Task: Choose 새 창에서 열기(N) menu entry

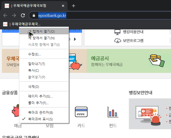Action: (x=44, y=38)
